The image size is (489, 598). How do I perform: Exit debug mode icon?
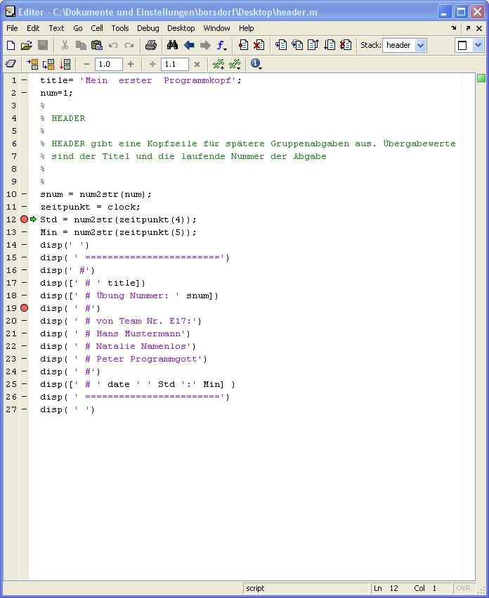point(346,46)
